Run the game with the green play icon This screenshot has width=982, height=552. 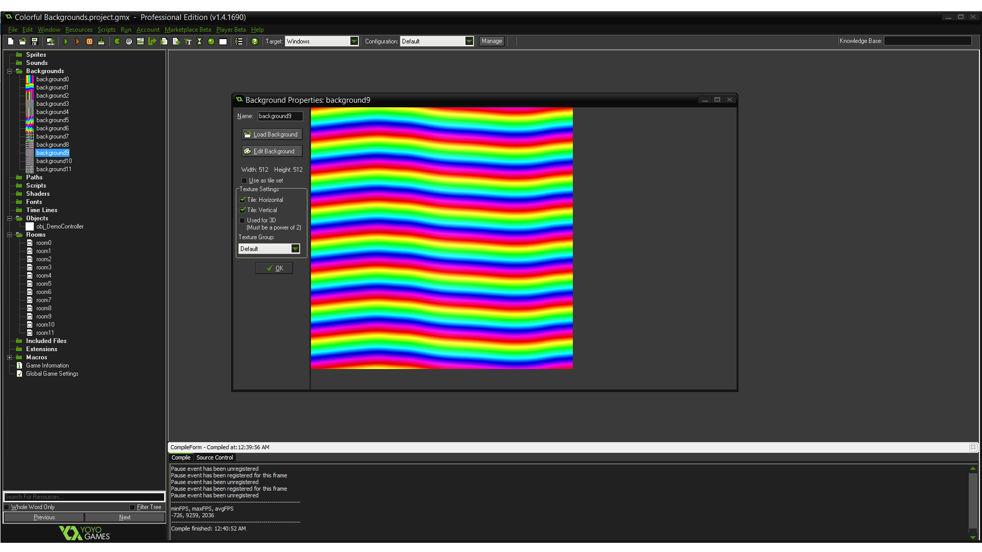(x=66, y=41)
